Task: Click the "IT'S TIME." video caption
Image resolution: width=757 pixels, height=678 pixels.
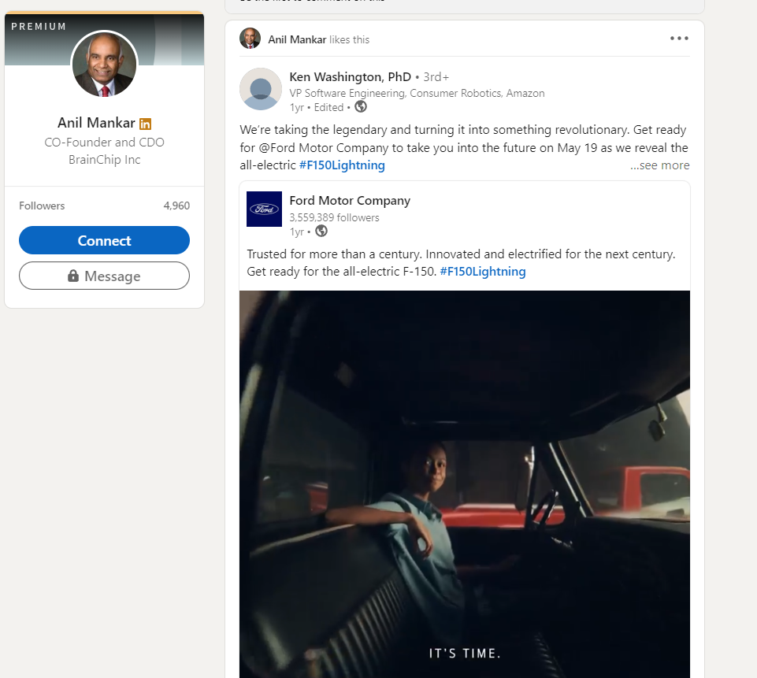Action: [x=465, y=654]
